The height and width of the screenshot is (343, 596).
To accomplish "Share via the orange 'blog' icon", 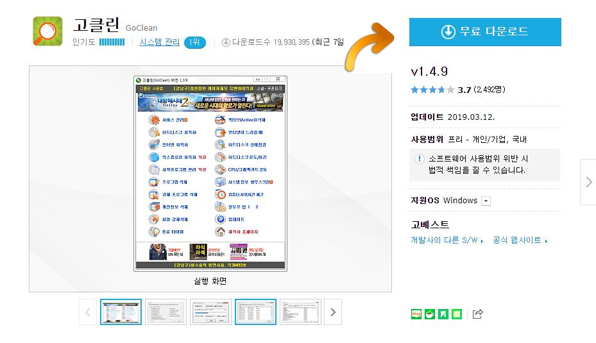I will tap(416, 314).
